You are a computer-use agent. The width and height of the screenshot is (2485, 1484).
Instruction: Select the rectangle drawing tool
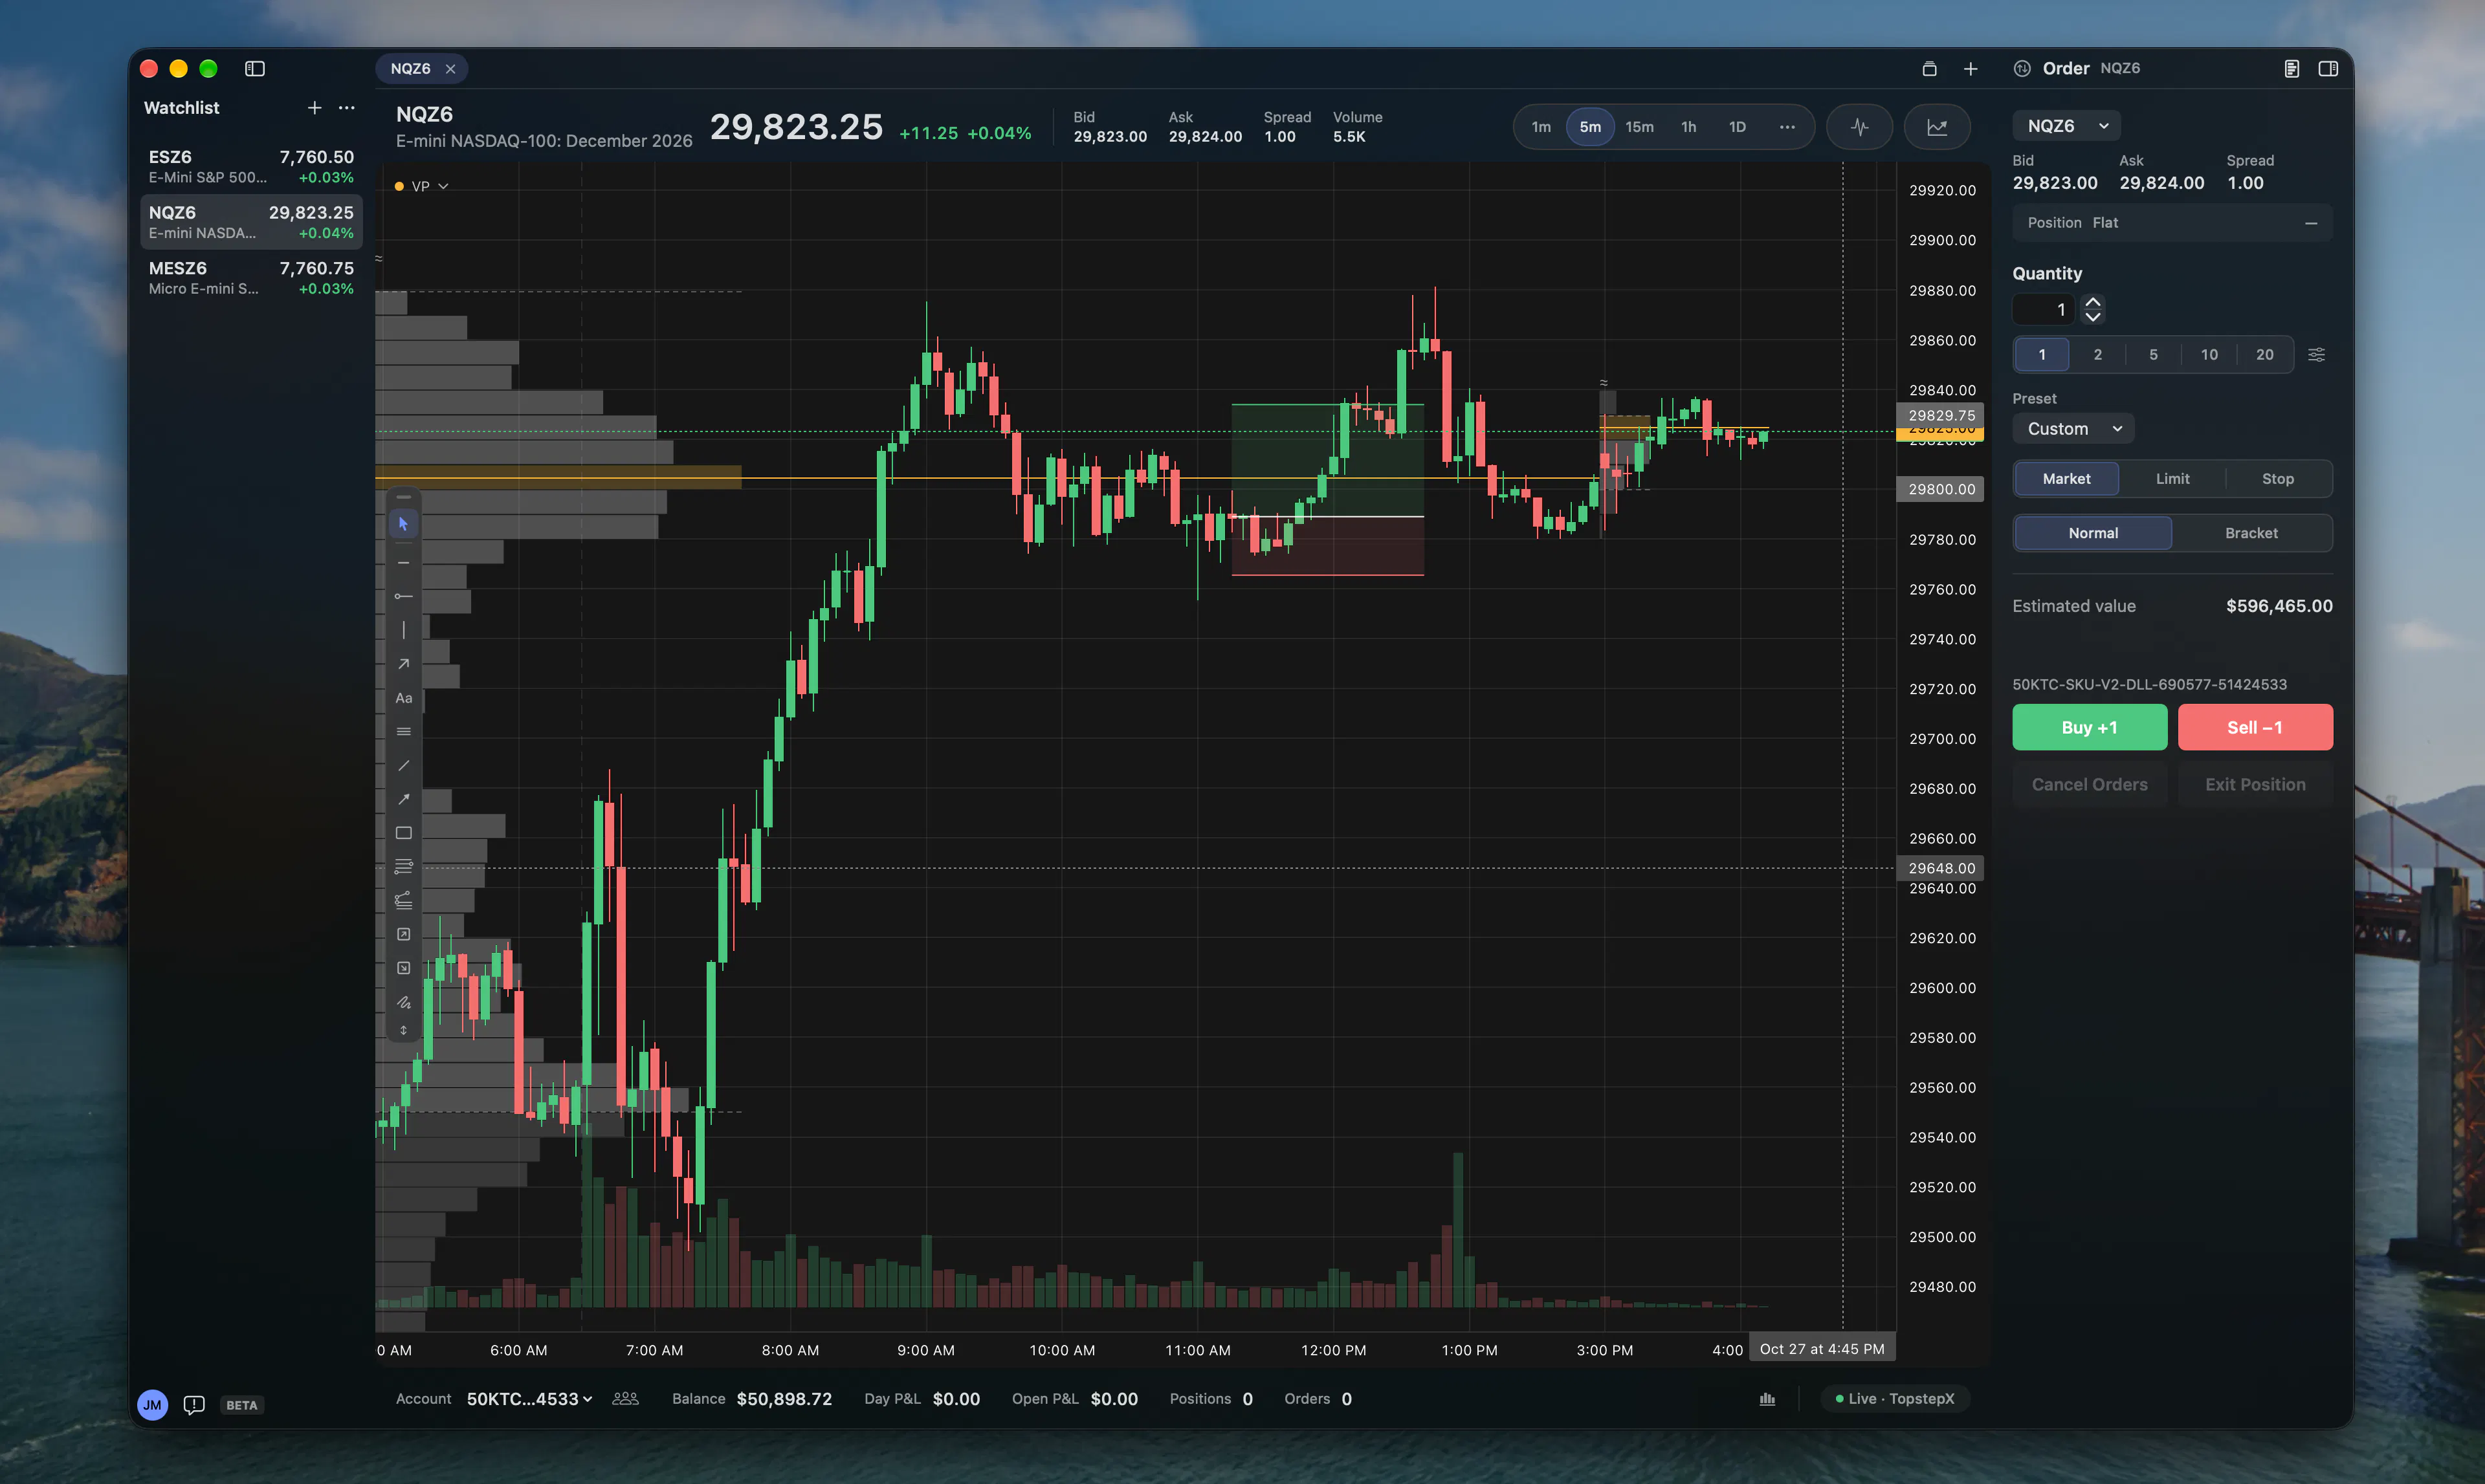[x=403, y=833]
